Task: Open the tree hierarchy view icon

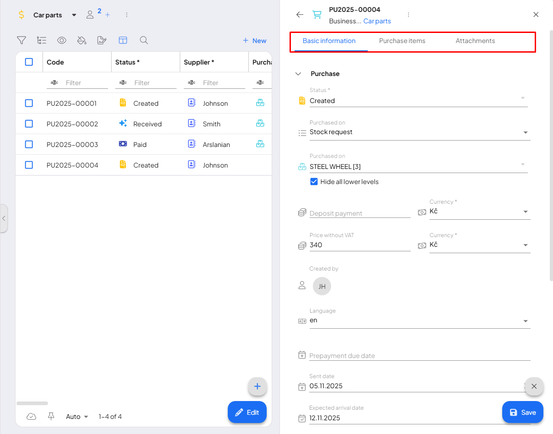Action: pyautogui.click(x=42, y=40)
